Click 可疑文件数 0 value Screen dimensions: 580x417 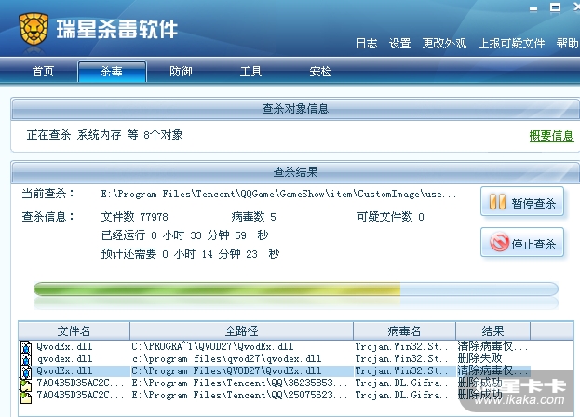391,217
